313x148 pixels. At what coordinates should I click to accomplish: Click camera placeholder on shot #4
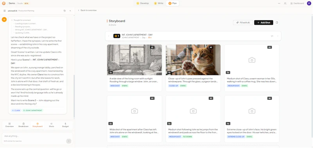135,111
